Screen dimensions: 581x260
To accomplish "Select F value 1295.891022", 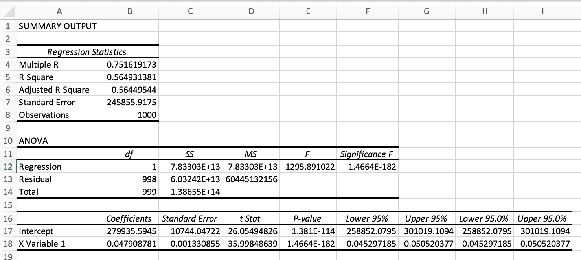I will [308, 167].
